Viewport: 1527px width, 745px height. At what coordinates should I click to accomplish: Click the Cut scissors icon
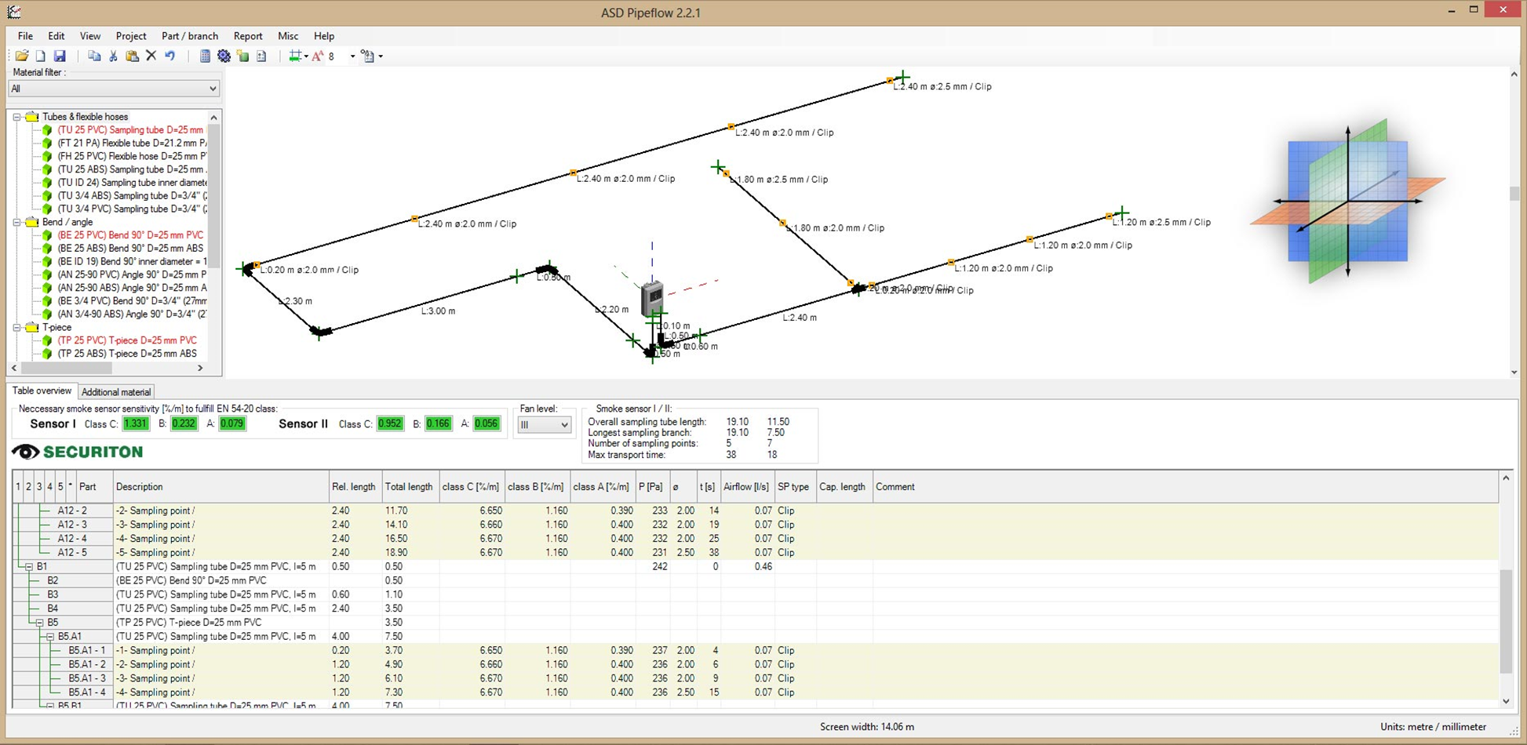[x=113, y=56]
